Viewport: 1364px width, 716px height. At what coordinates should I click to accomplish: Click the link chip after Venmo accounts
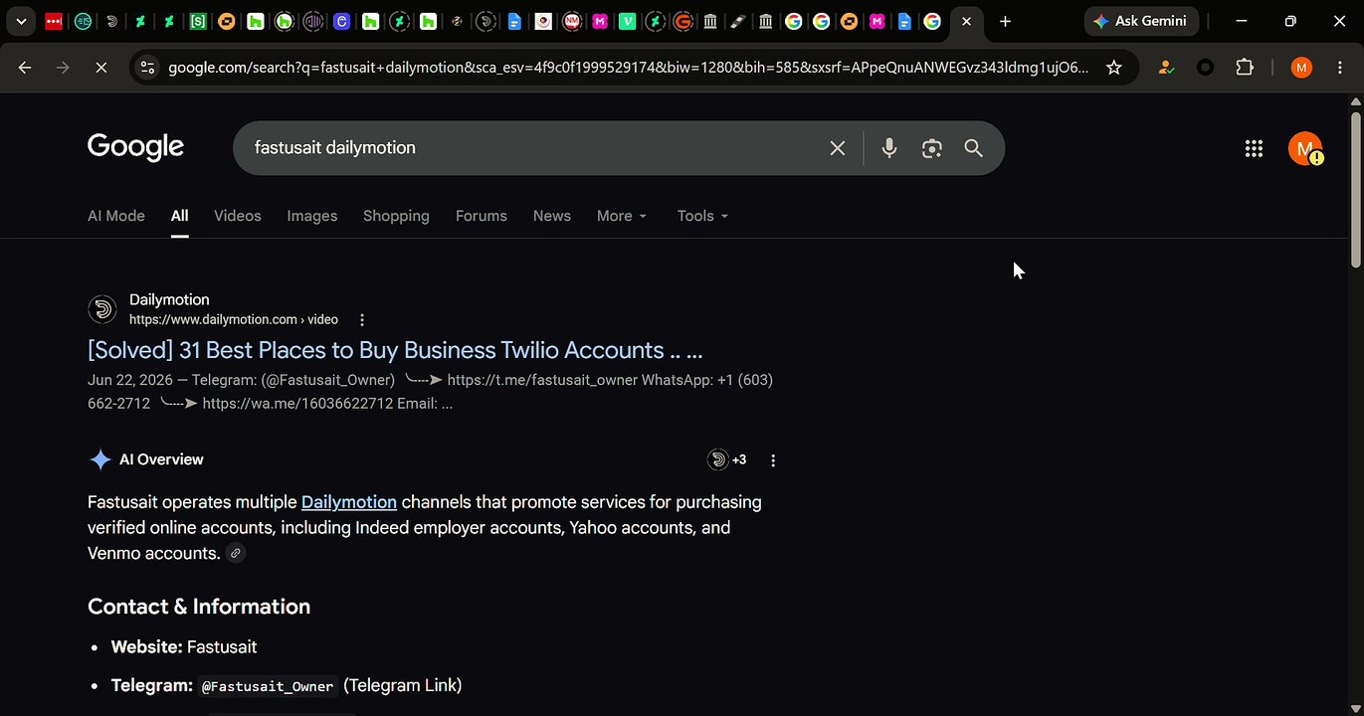tap(236, 553)
